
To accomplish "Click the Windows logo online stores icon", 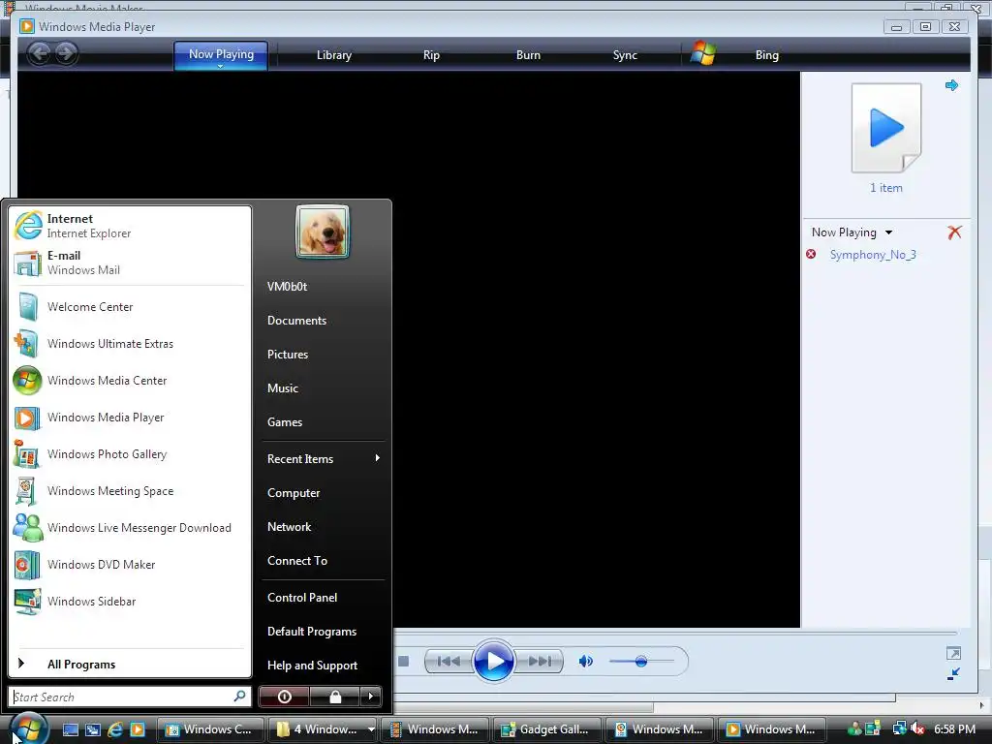I will pos(703,53).
